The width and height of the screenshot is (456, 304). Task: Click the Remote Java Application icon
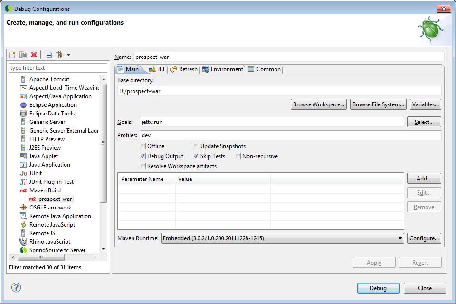[23, 216]
